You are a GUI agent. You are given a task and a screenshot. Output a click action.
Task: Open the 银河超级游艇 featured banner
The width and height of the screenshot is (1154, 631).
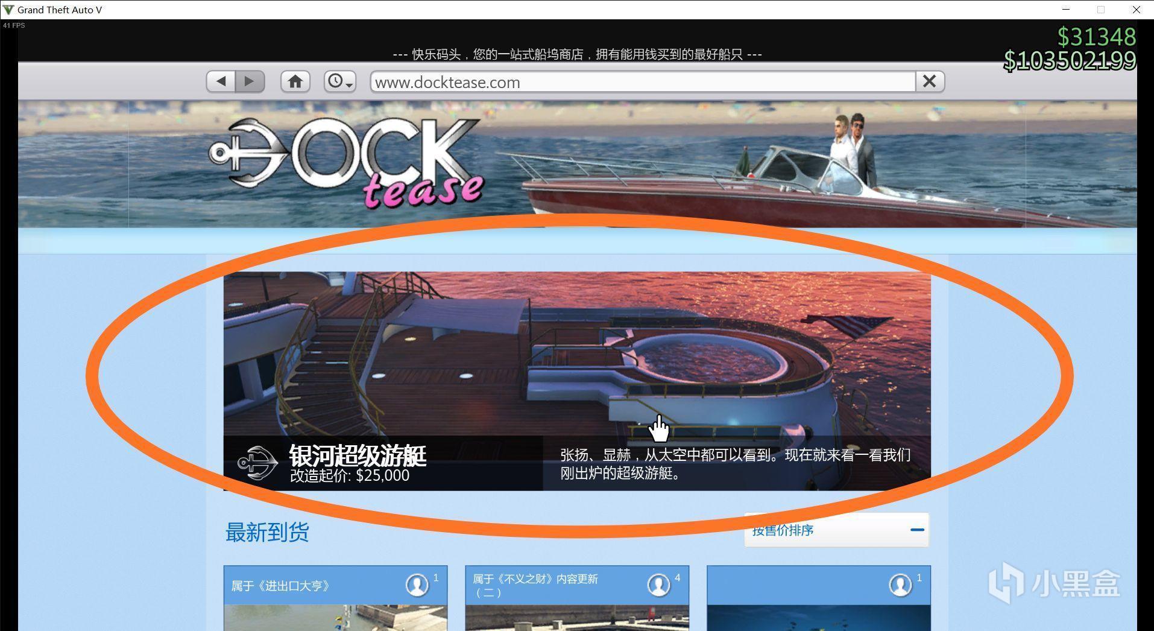point(577,381)
